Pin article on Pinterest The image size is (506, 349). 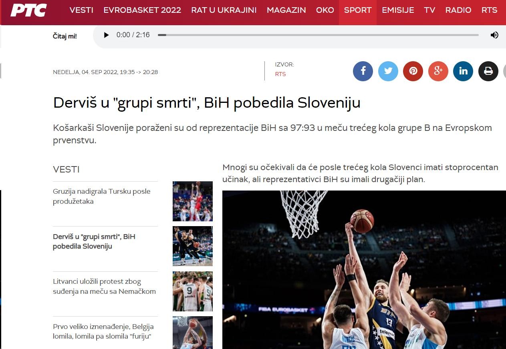pyautogui.click(x=413, y=71)
